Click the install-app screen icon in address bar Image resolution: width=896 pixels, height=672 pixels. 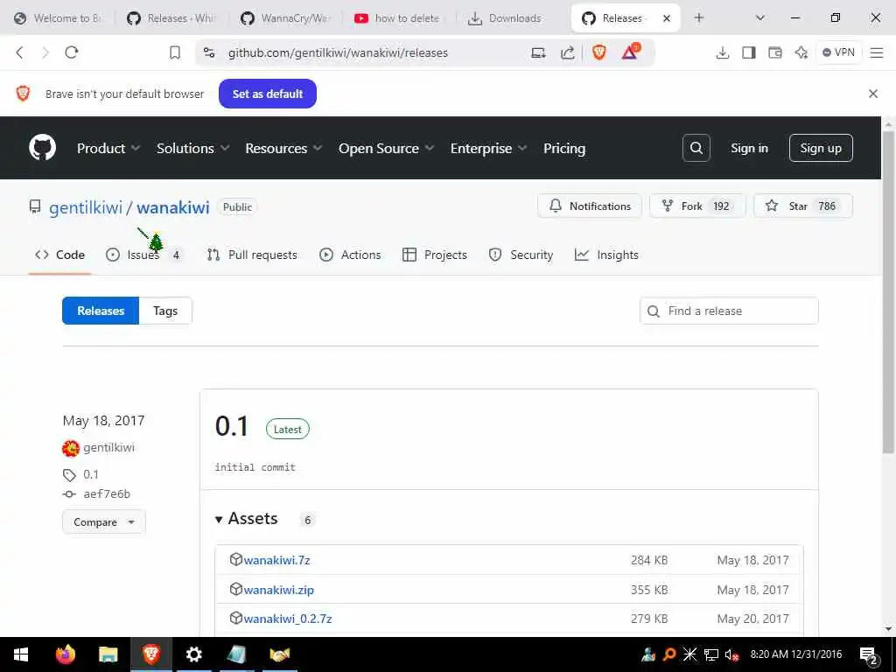click(538, 52)
